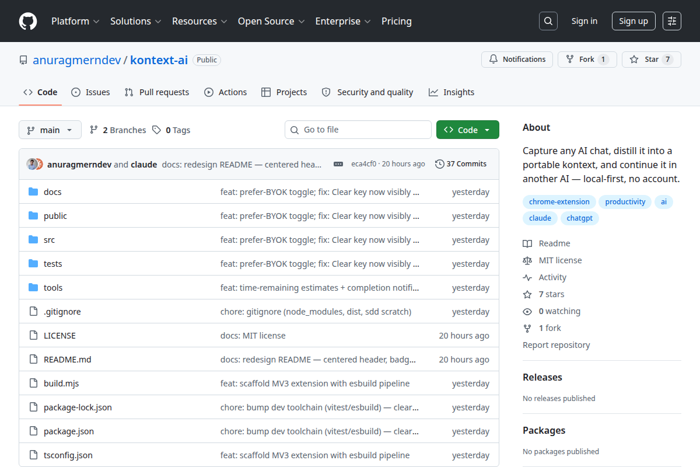Switch to the Code tab

click(x=40, y=92)
